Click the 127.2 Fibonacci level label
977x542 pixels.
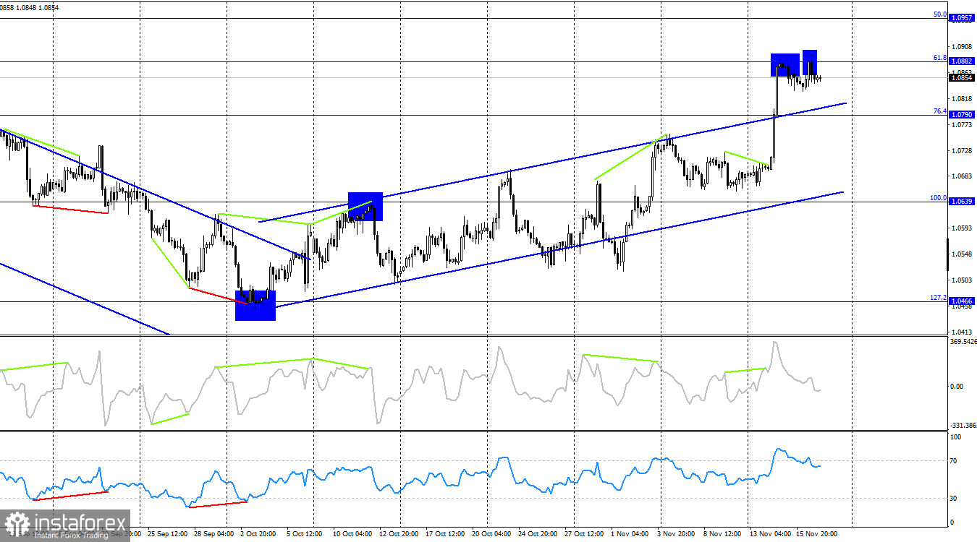(x=939, y=297)
